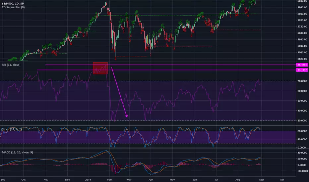This screenshot has height=182, width=309.
Task: Click the 20.0000 MACD scale label
Action: point(302,159)
